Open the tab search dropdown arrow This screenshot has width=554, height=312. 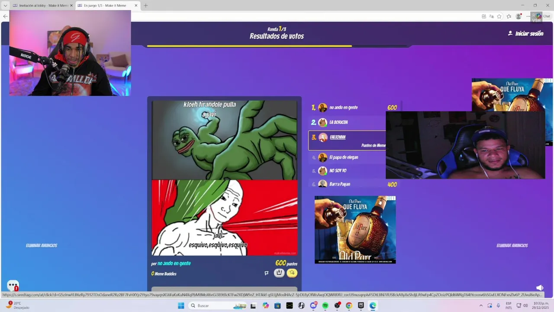point(5,6)
